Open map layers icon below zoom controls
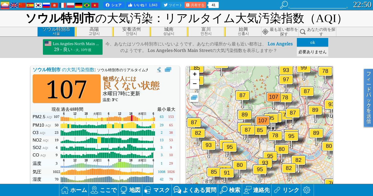373x196 pixels. pyautogui.click(x=194, y=97)
